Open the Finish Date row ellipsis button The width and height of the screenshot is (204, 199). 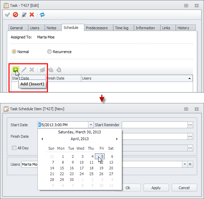pos(190,136)
